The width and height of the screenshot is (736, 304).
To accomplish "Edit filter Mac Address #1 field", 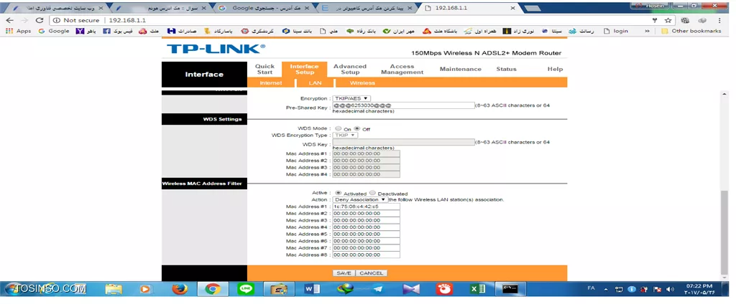I will click(366, 206).
